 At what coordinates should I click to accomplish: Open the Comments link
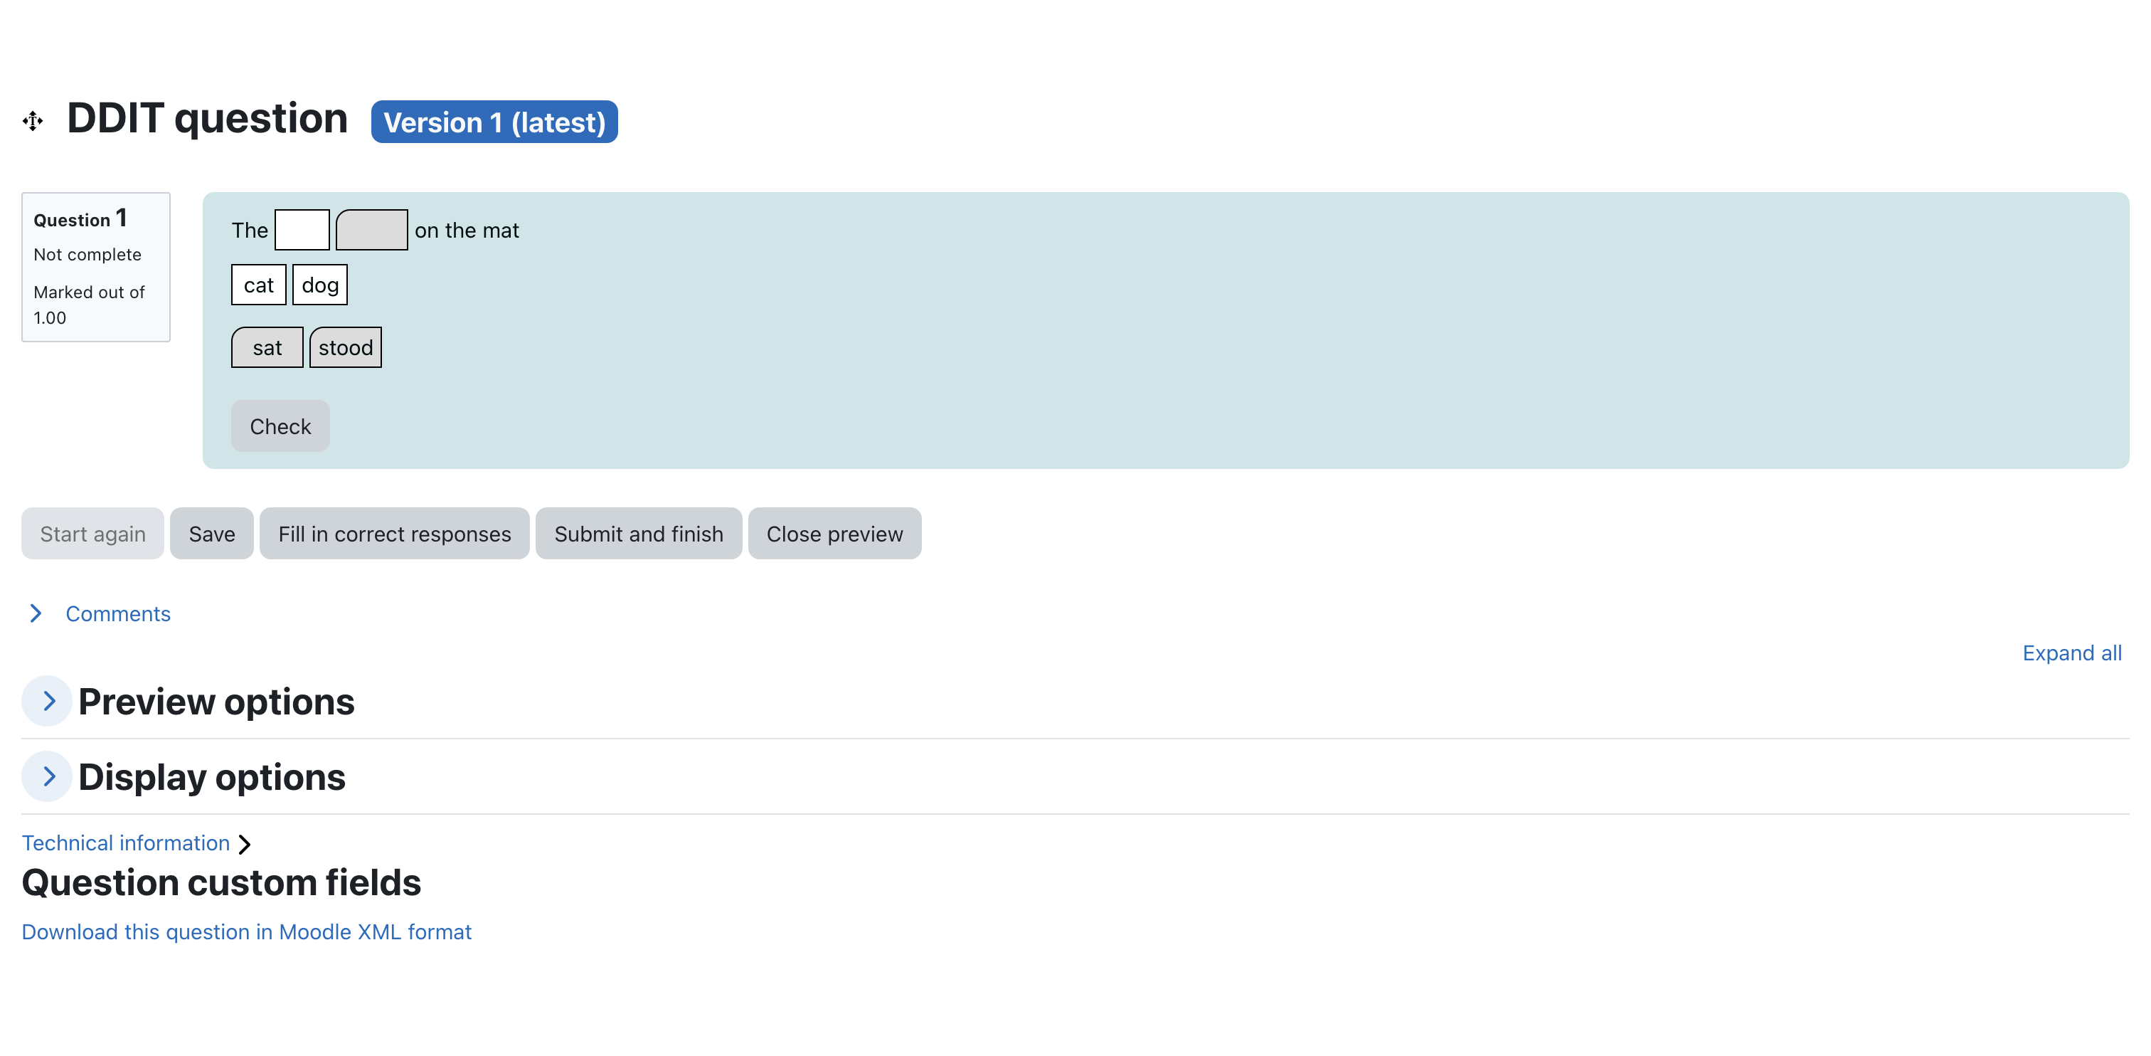click(x=118, y=614)
